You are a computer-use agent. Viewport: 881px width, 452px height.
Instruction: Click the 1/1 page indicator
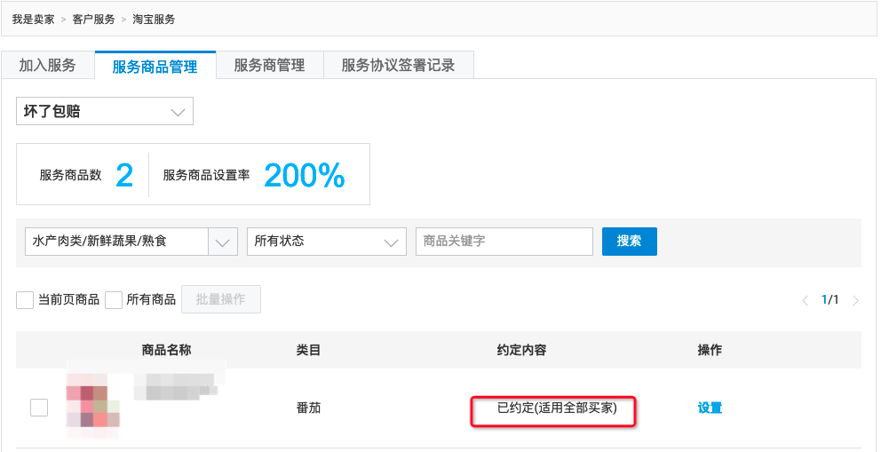pyautogui.click(x=829, y=300)
